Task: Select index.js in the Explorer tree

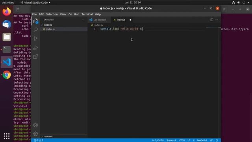Action: click(64, 29)
